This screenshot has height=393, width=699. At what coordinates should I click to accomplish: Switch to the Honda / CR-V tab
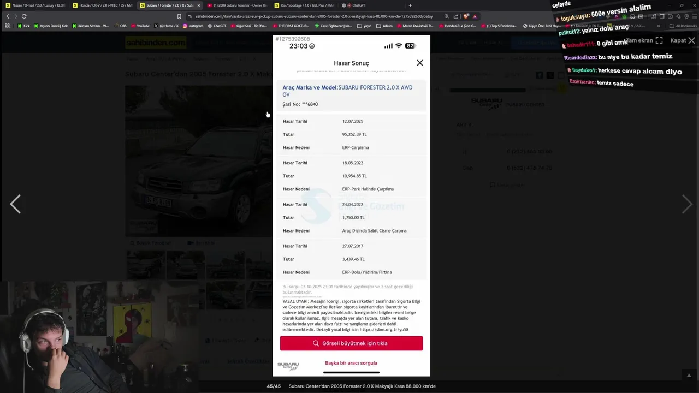(103, 5)
